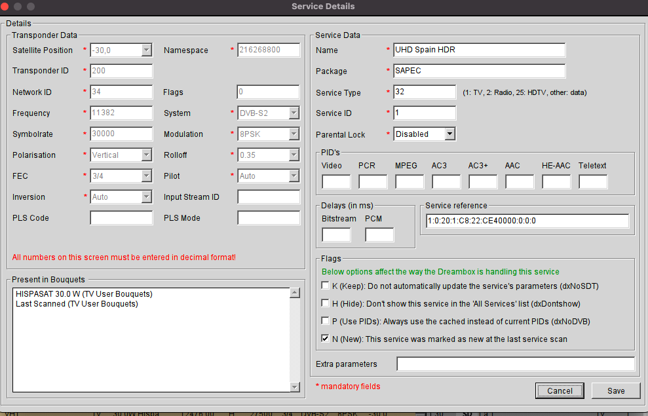Check the K (Keep) flag checkbox

tap(326, 286)
